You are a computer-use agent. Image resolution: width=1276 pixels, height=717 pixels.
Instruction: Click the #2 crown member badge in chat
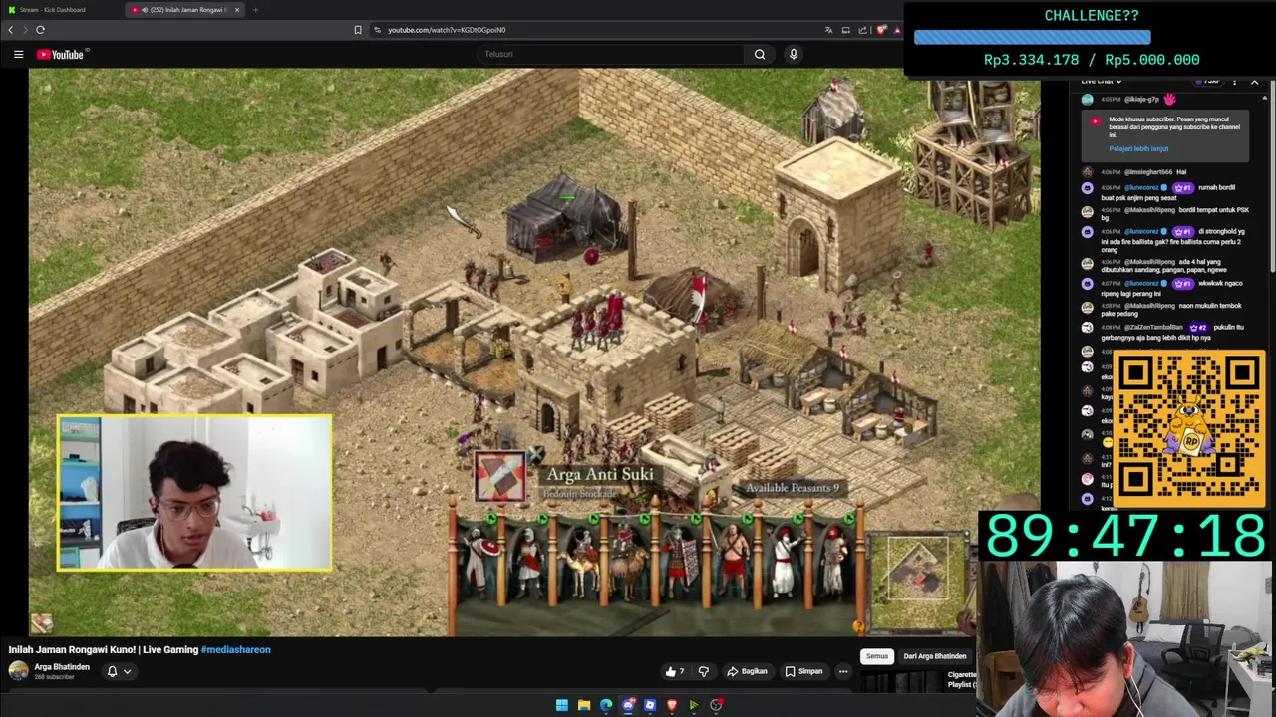pyautogui.click(x=1198, y=328)
